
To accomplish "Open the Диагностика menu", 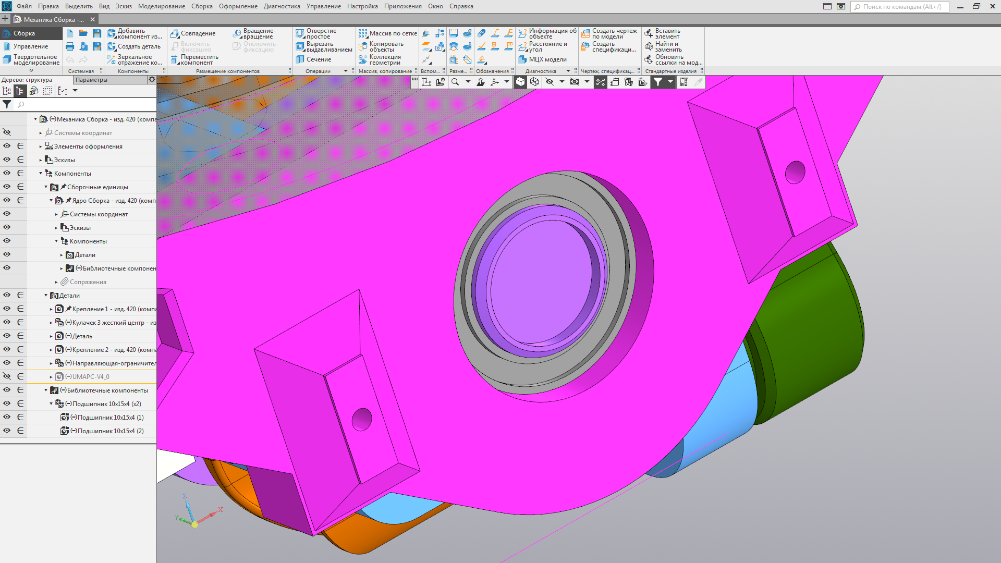I will point(282,6).
